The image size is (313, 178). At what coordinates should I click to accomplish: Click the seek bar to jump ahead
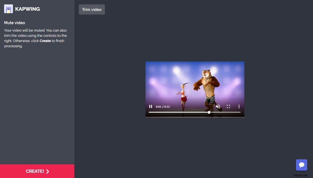[225, 112]
